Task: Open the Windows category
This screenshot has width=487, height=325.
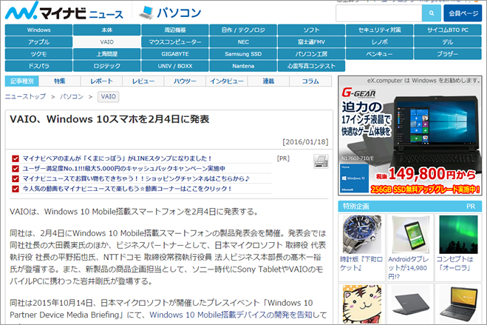Action: [x=39, y=30]
